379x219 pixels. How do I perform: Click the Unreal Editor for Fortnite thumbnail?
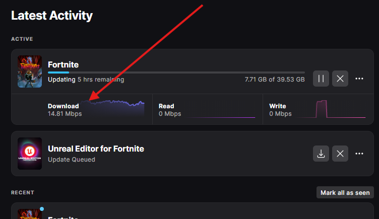(x=30, y=154)
